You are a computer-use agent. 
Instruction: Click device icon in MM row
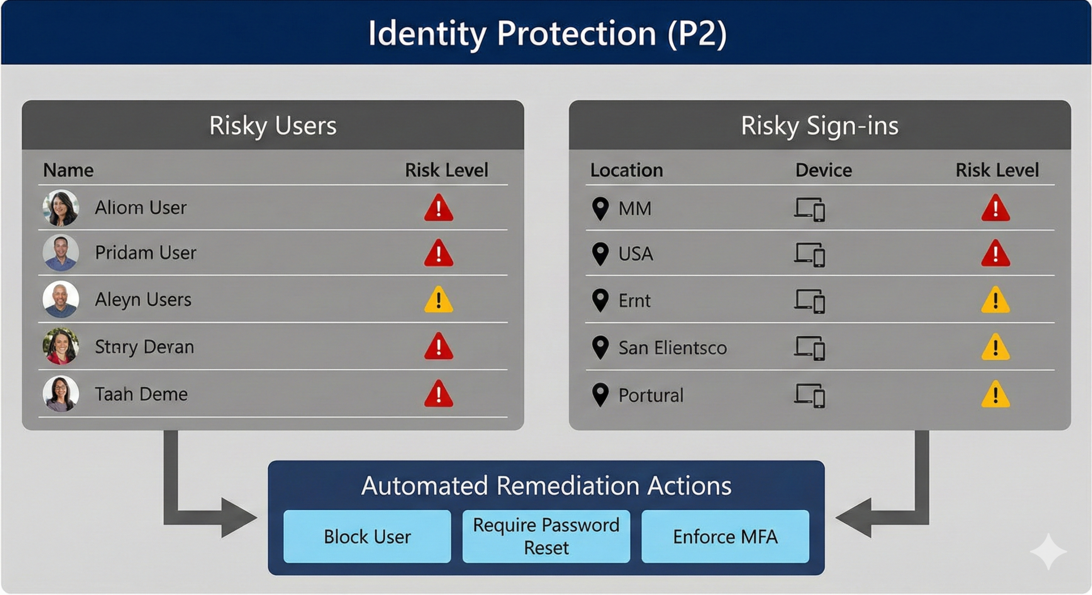[x=809, y=209]
